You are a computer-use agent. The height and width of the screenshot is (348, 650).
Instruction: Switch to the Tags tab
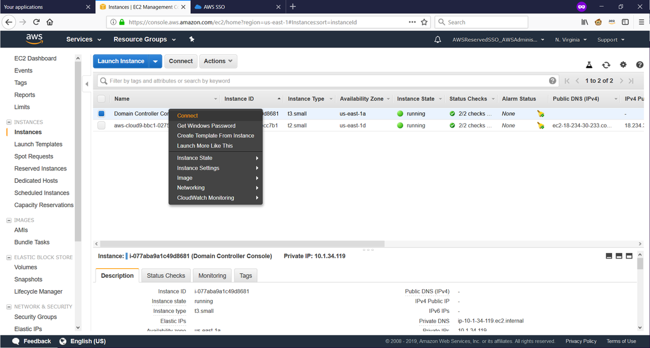(245, 276)
